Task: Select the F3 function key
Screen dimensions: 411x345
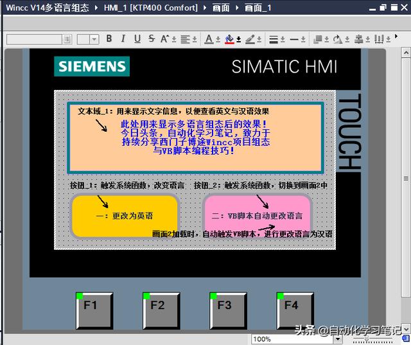Action: coord(229,311)
